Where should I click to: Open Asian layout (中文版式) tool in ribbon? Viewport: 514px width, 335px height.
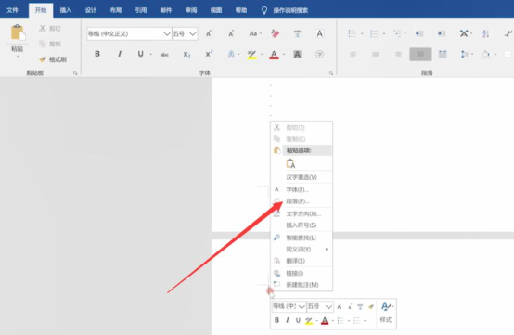click(464, 33)
